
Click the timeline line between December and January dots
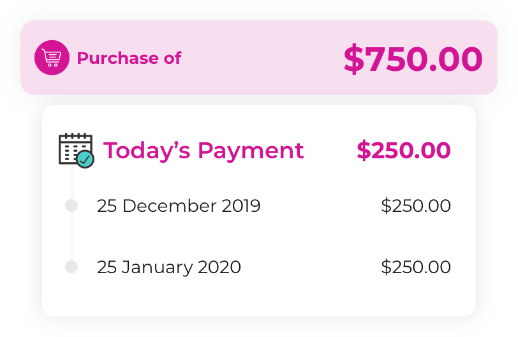[71, 236]
